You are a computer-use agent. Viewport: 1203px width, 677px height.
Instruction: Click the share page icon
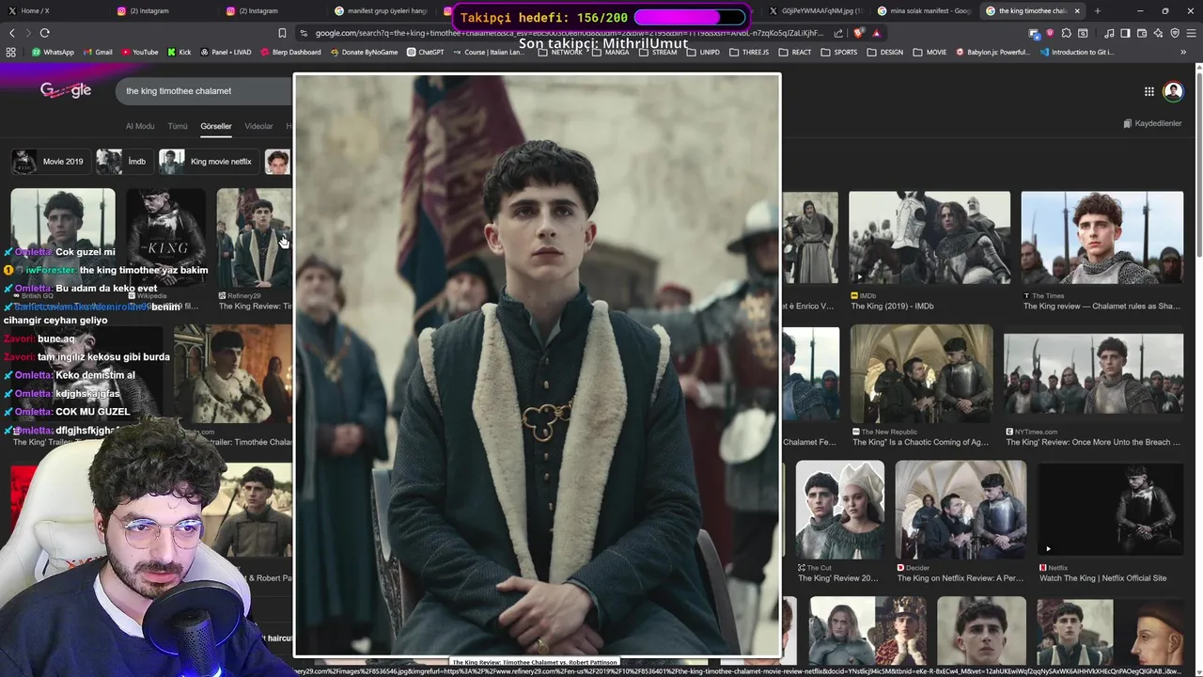point(838,33)
